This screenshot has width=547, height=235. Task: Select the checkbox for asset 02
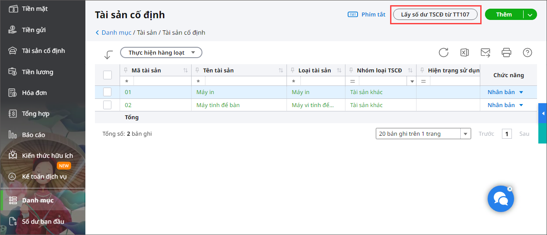coord(107,105)
